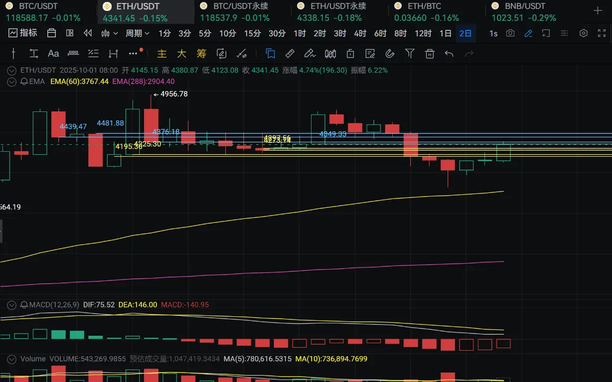This screenshot has width=612, height=382.
Task: Switch to 8时 interval
Action: point(400,33)
